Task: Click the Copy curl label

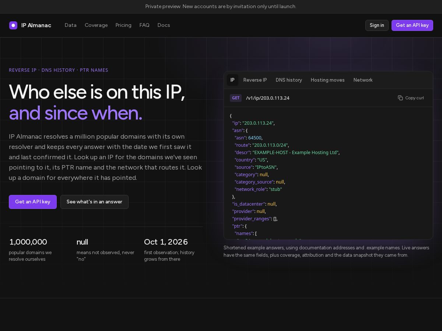Action: point(414,98)
